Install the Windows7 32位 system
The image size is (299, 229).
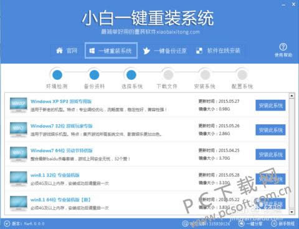pyautogui.click(x=270, y=130)
